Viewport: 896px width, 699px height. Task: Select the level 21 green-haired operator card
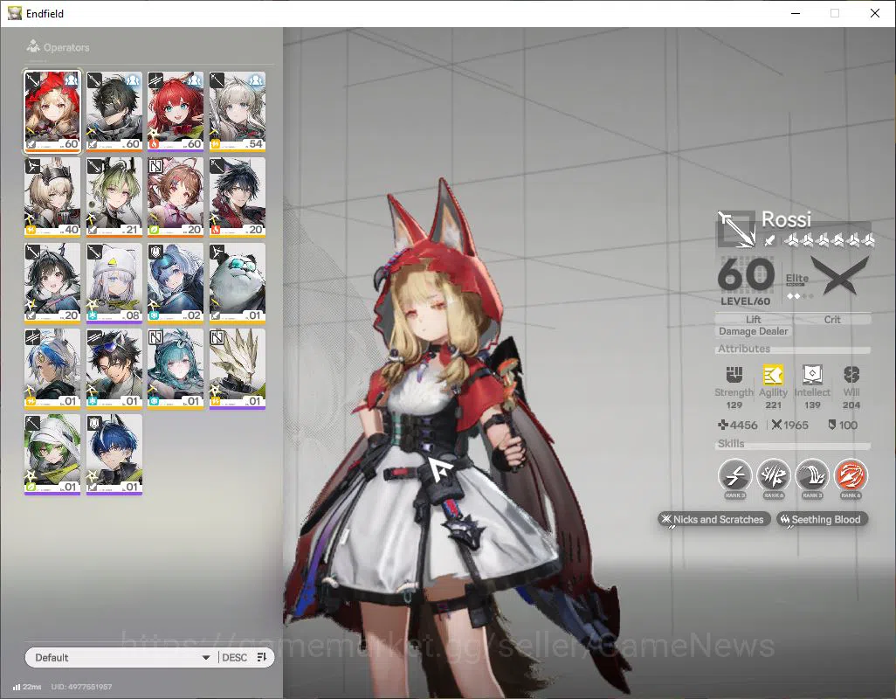(114, 197)
